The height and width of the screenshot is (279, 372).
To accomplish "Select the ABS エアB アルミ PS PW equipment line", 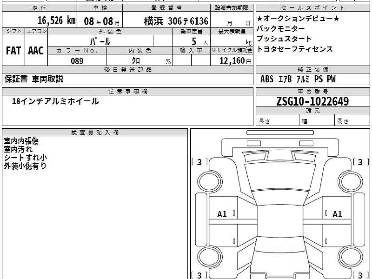I will tap(298, 79).
